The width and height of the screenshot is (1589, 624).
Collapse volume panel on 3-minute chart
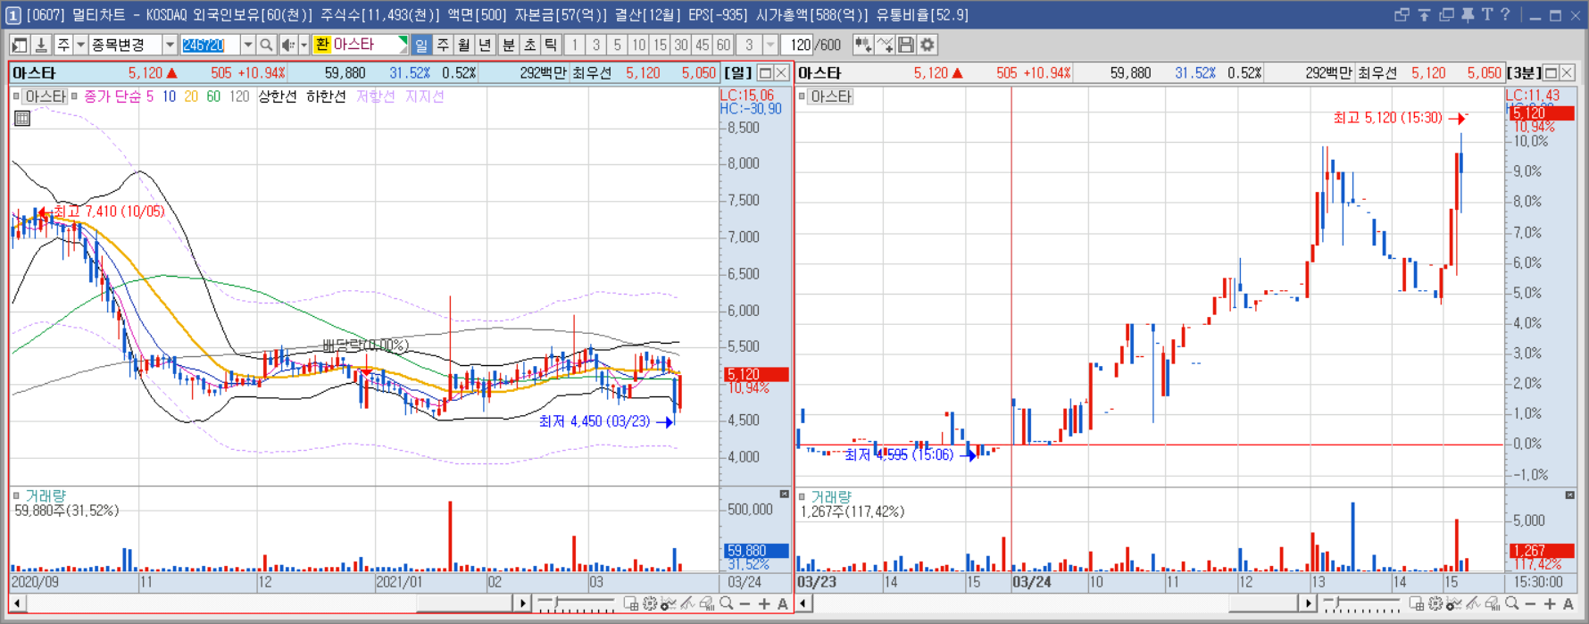click(1570, 495)
